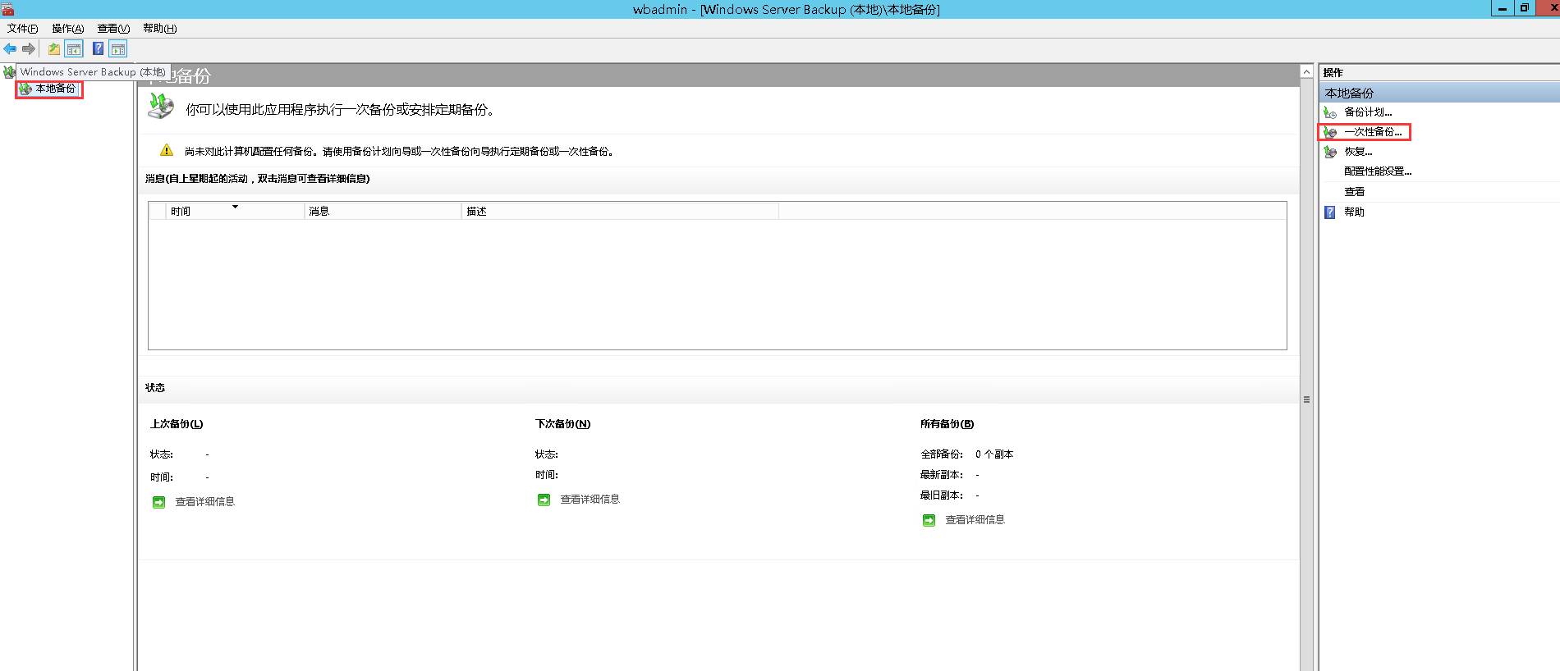Open the 文件(F) menu
Image resolution: width=1560 pixels, height=671 pixels.
23,29
